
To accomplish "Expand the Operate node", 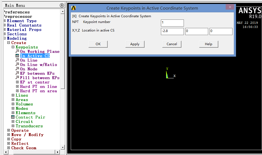I will [x=9, y=130].
